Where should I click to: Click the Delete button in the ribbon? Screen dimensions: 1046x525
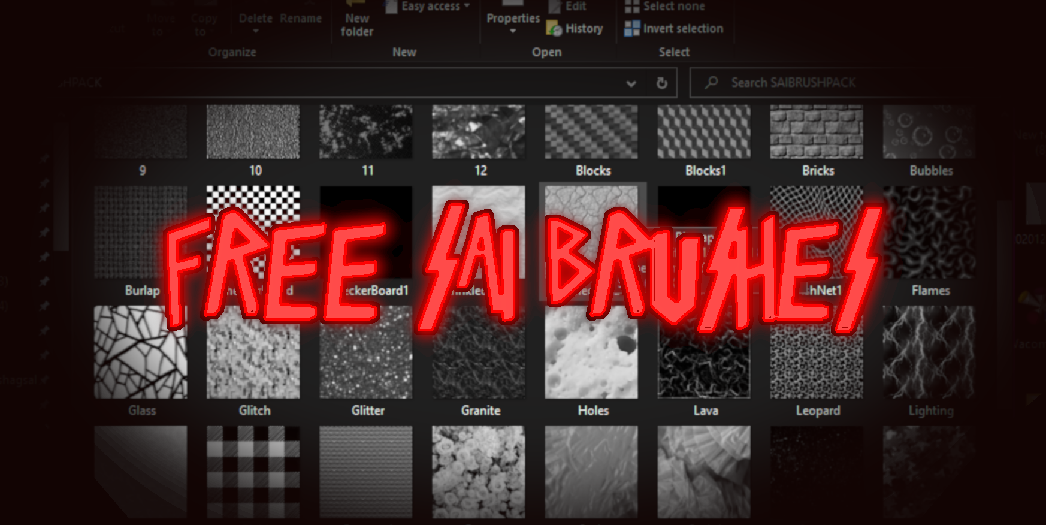pyautogui.click(x=256, y=19)
